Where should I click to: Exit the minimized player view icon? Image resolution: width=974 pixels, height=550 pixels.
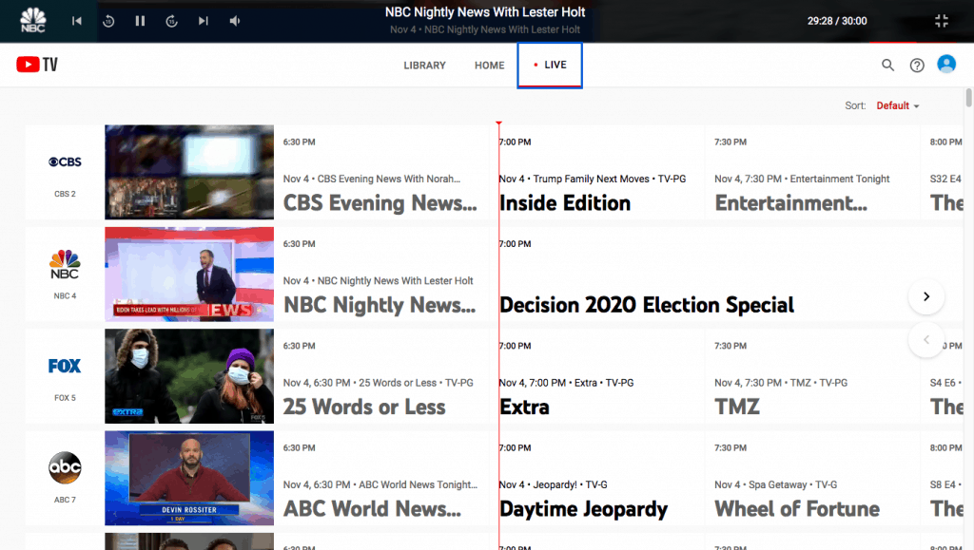tap(942, 21)
